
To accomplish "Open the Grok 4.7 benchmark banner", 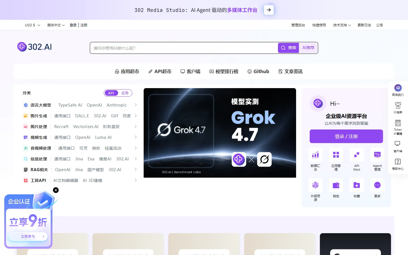I will click(220, 133).
